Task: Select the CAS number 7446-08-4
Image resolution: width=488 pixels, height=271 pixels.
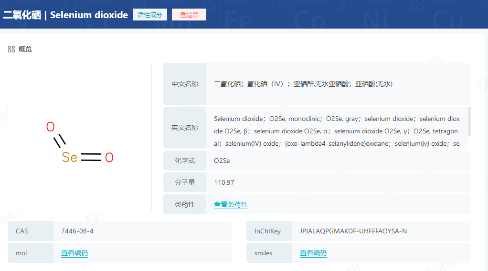Action: click(x=77, y=231)
